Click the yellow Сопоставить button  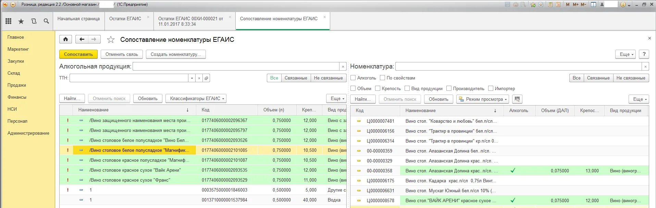coord(78,54)
